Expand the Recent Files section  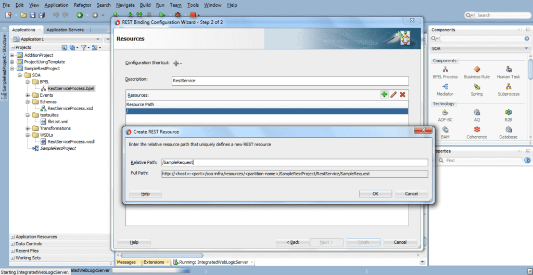pyautogui.click(x=12, y=251)
